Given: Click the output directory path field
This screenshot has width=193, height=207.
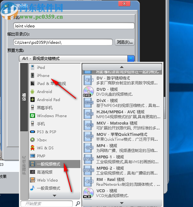Looking at the screenshot, I should [63, 42].
